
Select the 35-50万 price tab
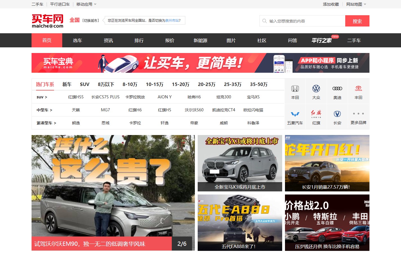point(259,84)
